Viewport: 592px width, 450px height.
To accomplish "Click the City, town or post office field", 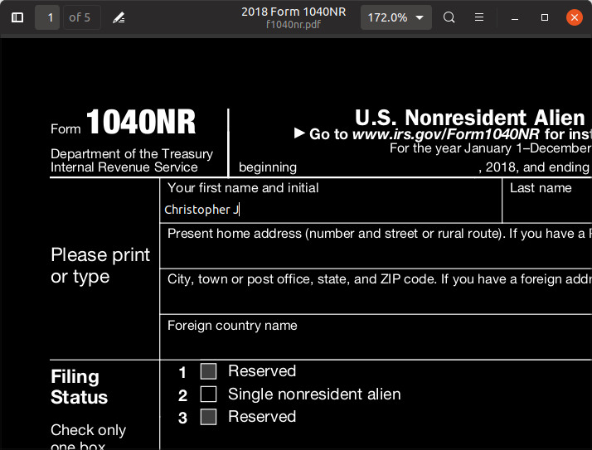I will click(x=376, y=300).
